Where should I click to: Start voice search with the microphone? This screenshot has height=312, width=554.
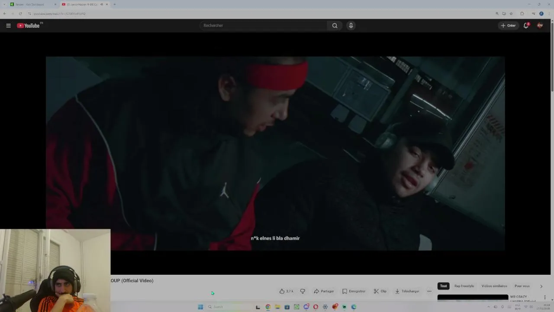(351, 26)
